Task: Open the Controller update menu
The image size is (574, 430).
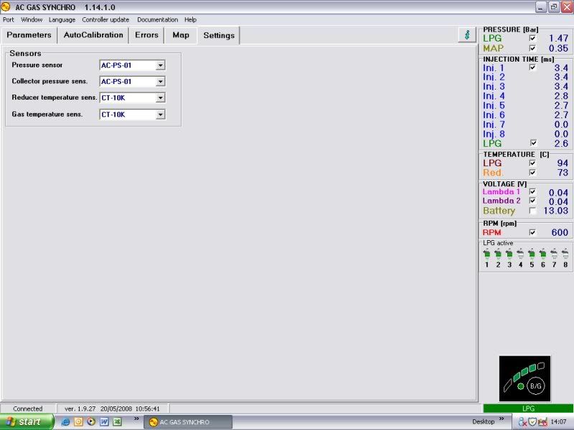Action: tap(105, 20)
